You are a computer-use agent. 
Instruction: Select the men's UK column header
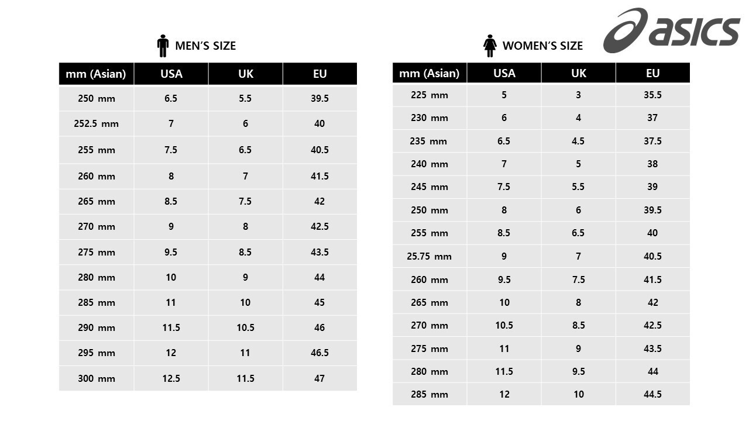click(245, 74)
